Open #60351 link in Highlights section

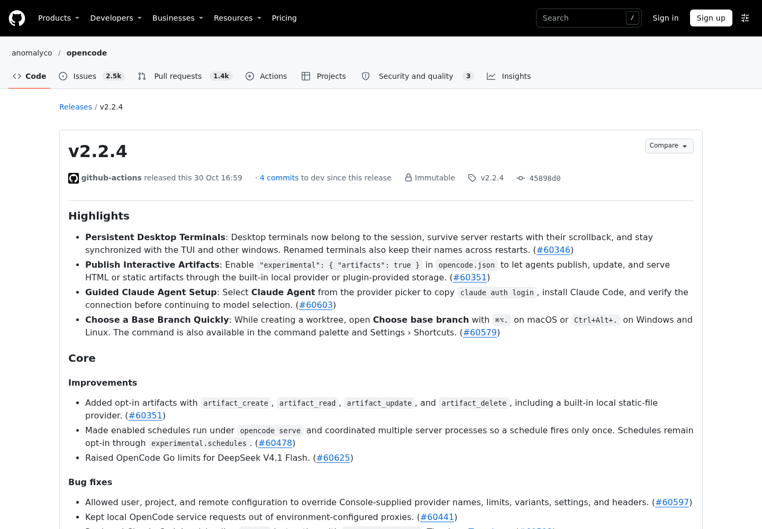coord(470,277)
